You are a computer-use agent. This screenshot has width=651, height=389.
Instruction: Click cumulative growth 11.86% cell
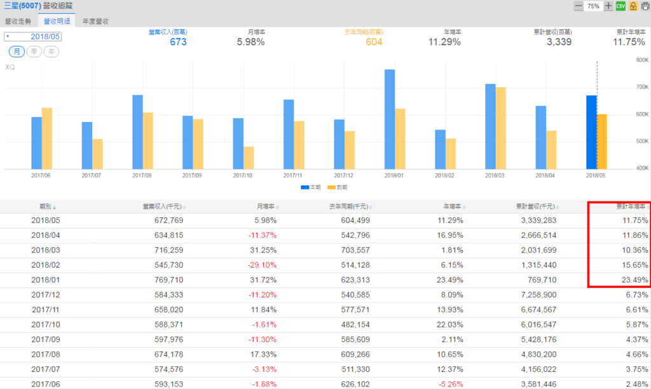pyautogui.click(x=635, y=235)
